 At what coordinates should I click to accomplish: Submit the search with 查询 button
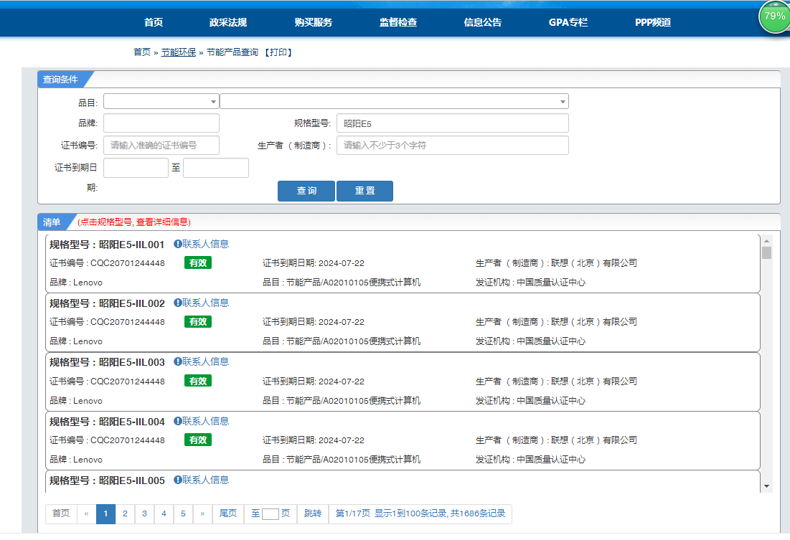click(x=306, y=191)
